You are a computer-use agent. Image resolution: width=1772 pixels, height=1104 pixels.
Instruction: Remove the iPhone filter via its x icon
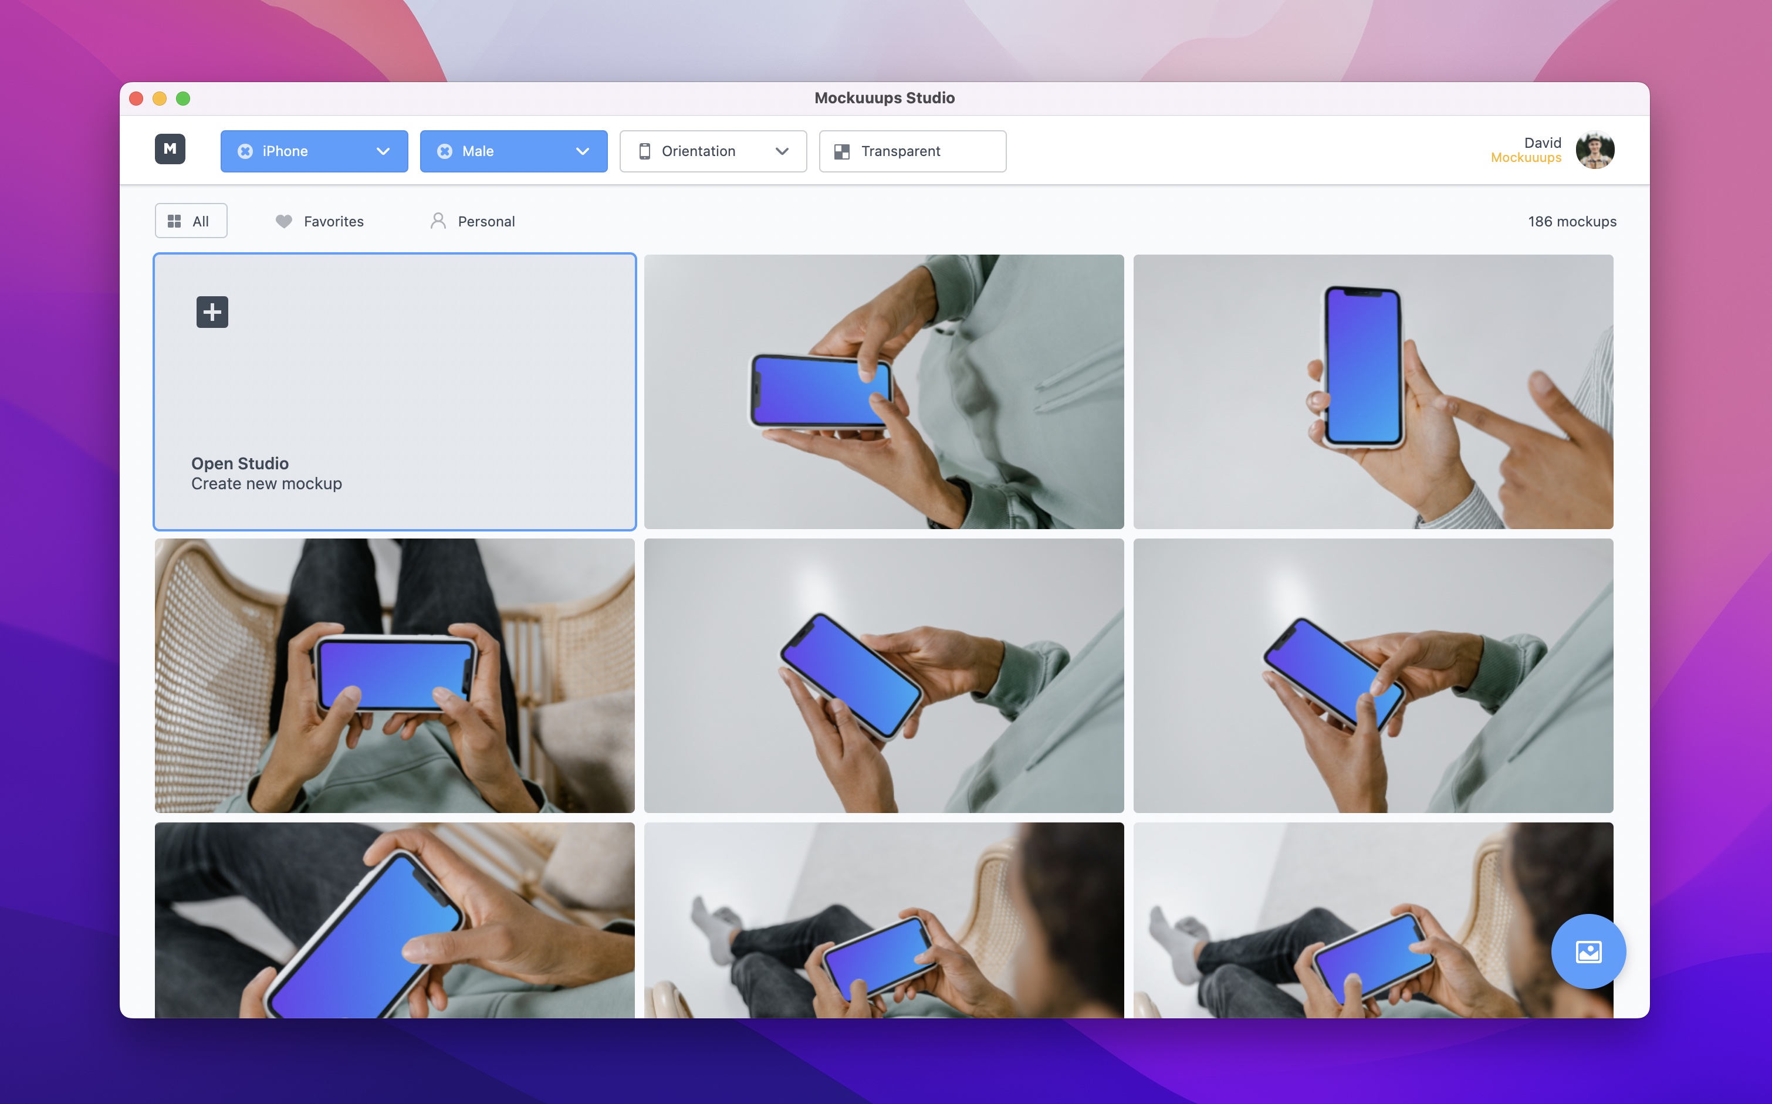click(244, 151)
